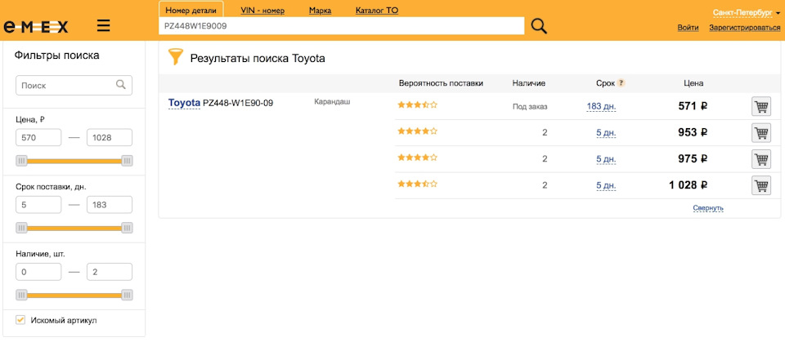Click the magnifier search icon in header
The image size is (785, 342).
pos(539,26)
